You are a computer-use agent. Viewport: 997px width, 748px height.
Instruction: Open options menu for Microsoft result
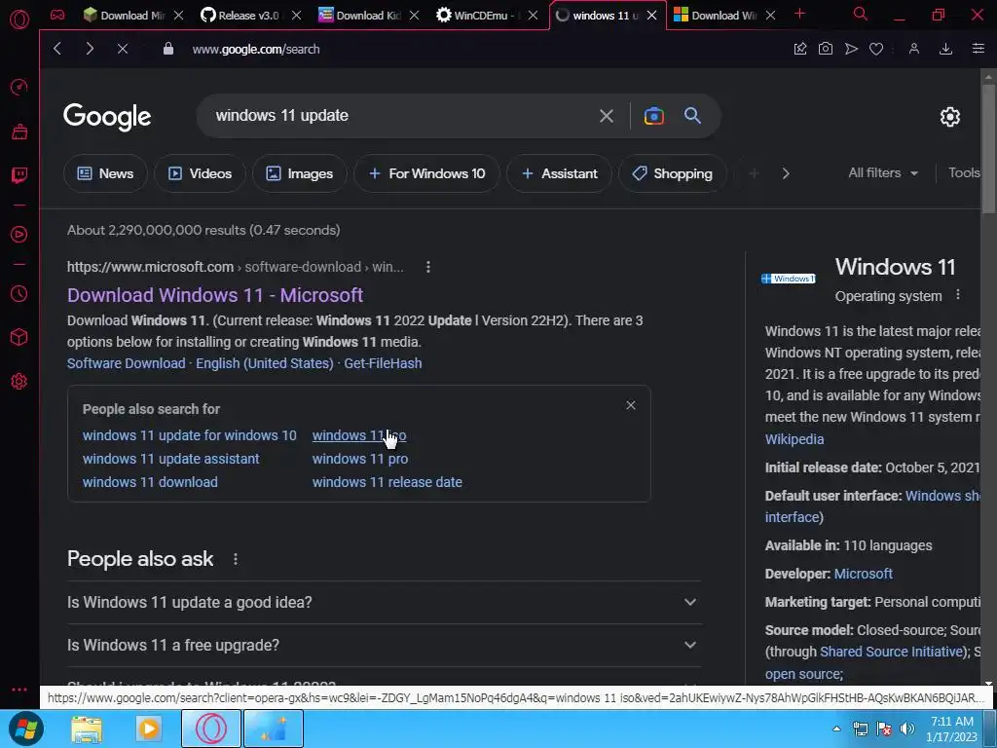tap(428, 267)
